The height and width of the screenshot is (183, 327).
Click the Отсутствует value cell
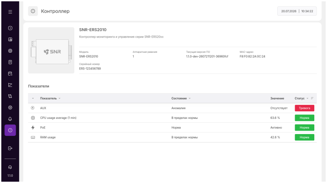279,108
